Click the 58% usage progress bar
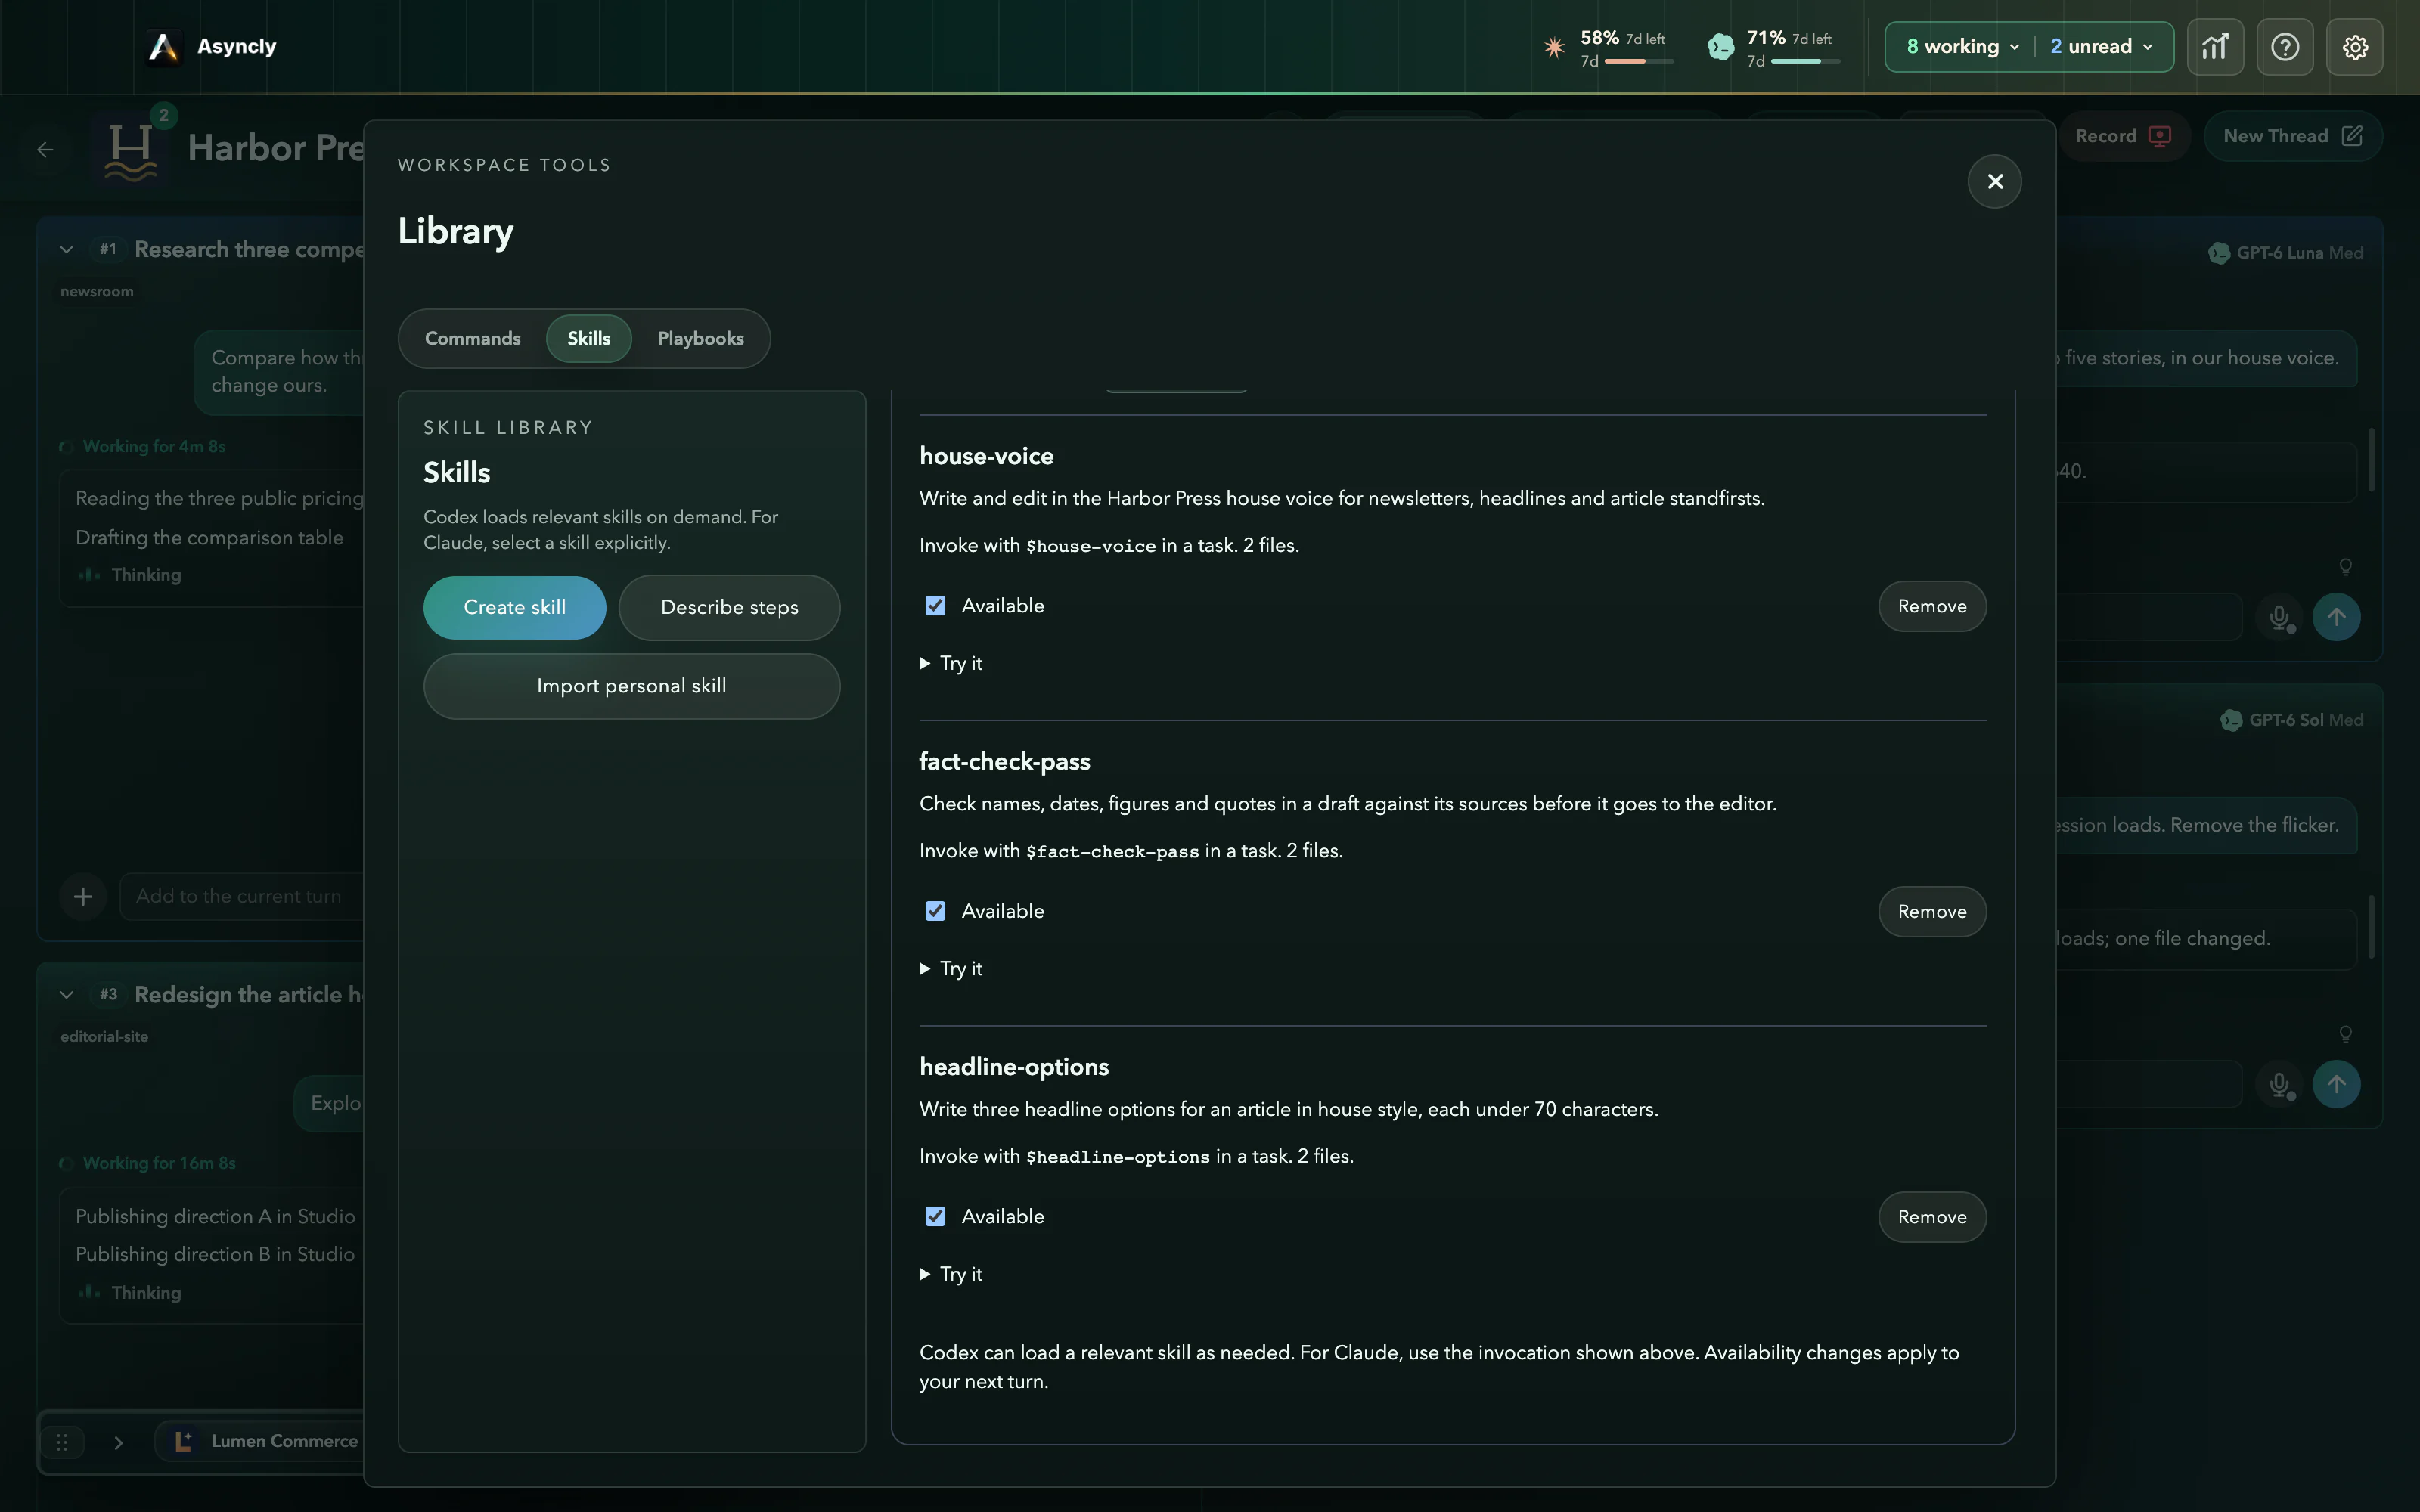This screenshot has height=1512, width=2420. coord(1639,62)
